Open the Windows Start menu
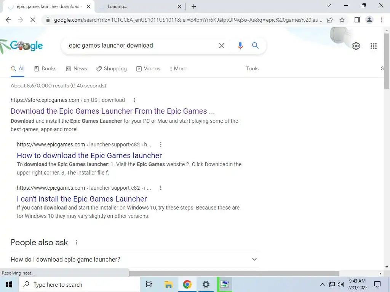 click(x=9, y=284)
